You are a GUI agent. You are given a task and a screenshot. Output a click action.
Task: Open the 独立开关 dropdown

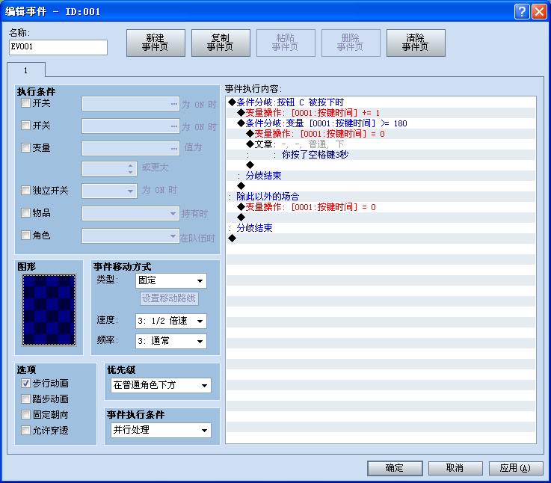109,191
